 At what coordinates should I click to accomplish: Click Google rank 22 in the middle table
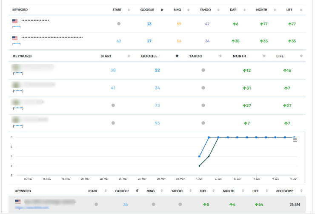point(157,70)
